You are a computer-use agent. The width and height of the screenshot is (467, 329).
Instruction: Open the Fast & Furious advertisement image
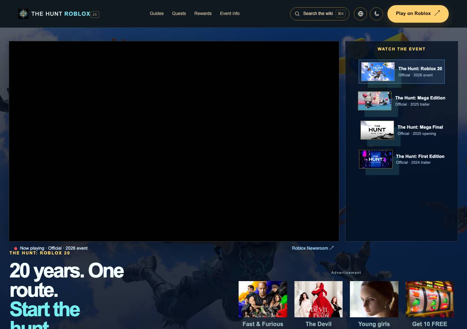263,299
